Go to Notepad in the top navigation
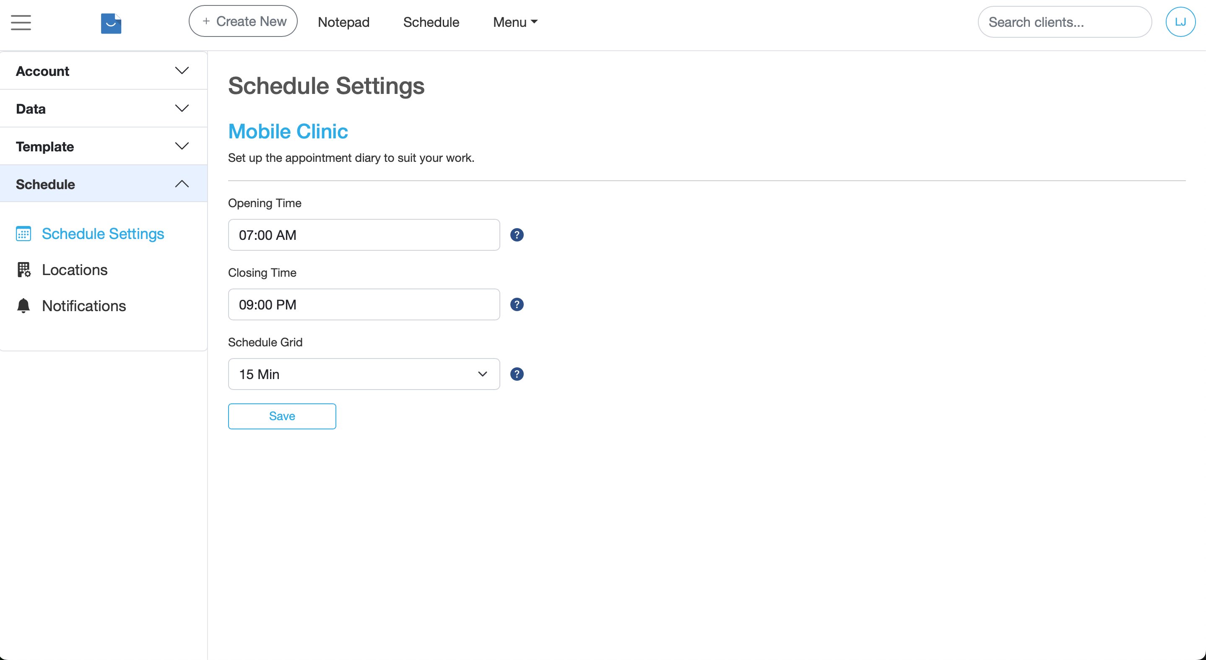Screen dimensions: 1206x660 343,22
